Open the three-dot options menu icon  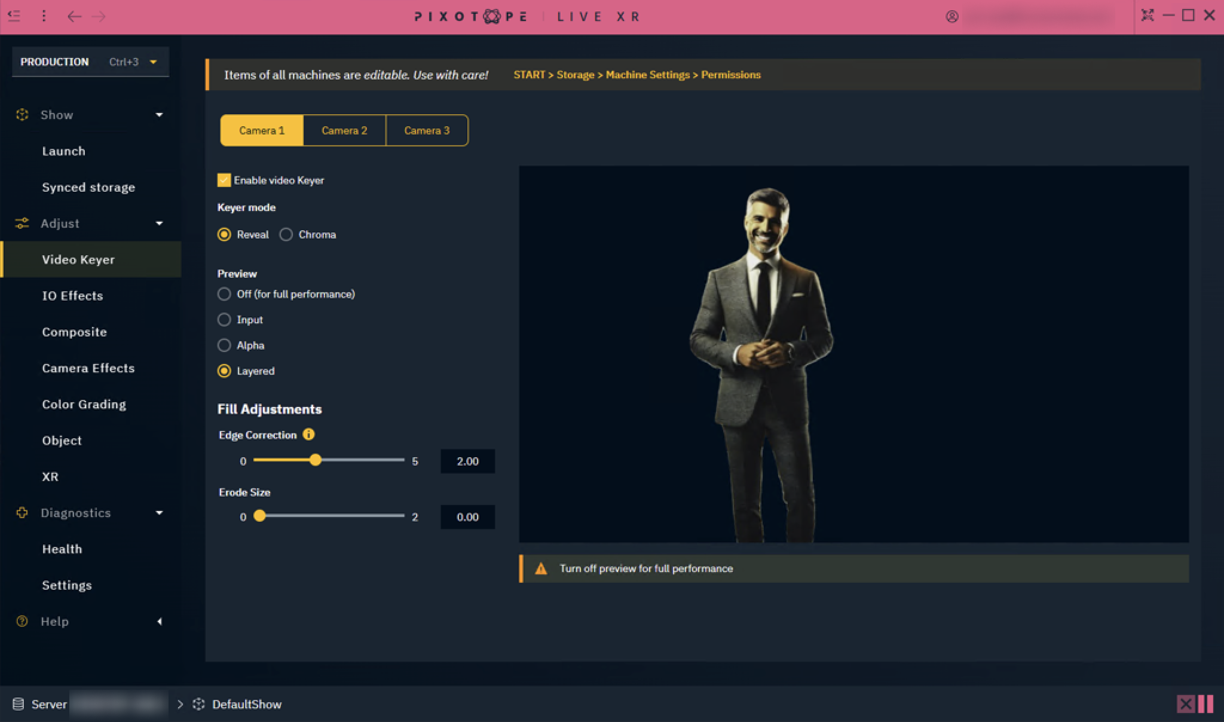pyautogui.click(x=44, y=16)
